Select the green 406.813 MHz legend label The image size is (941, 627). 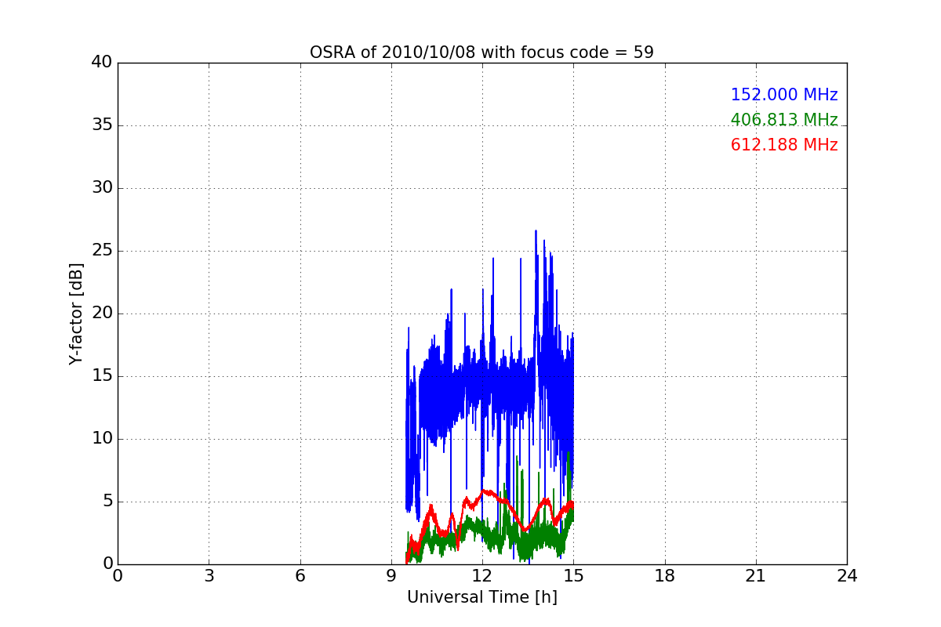784,120
